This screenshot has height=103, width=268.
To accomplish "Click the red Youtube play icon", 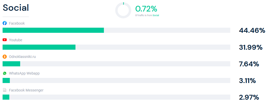I will pos(5,40).
